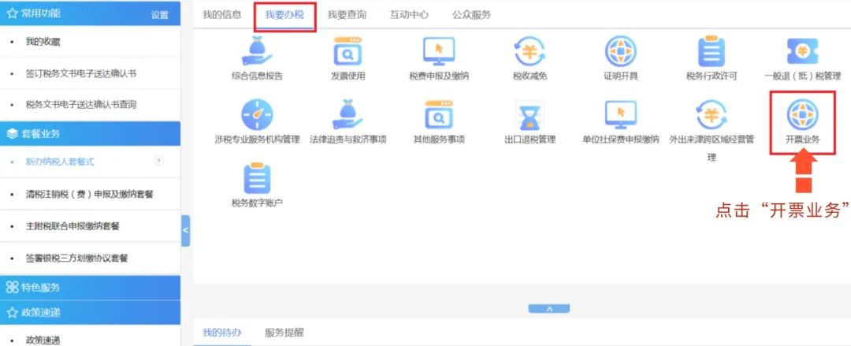This screenshot has width=851, height=346.
Task: Open the 单位社保费申报缴纳 icon
Action: pyautogui.click(x=620, y=114)
